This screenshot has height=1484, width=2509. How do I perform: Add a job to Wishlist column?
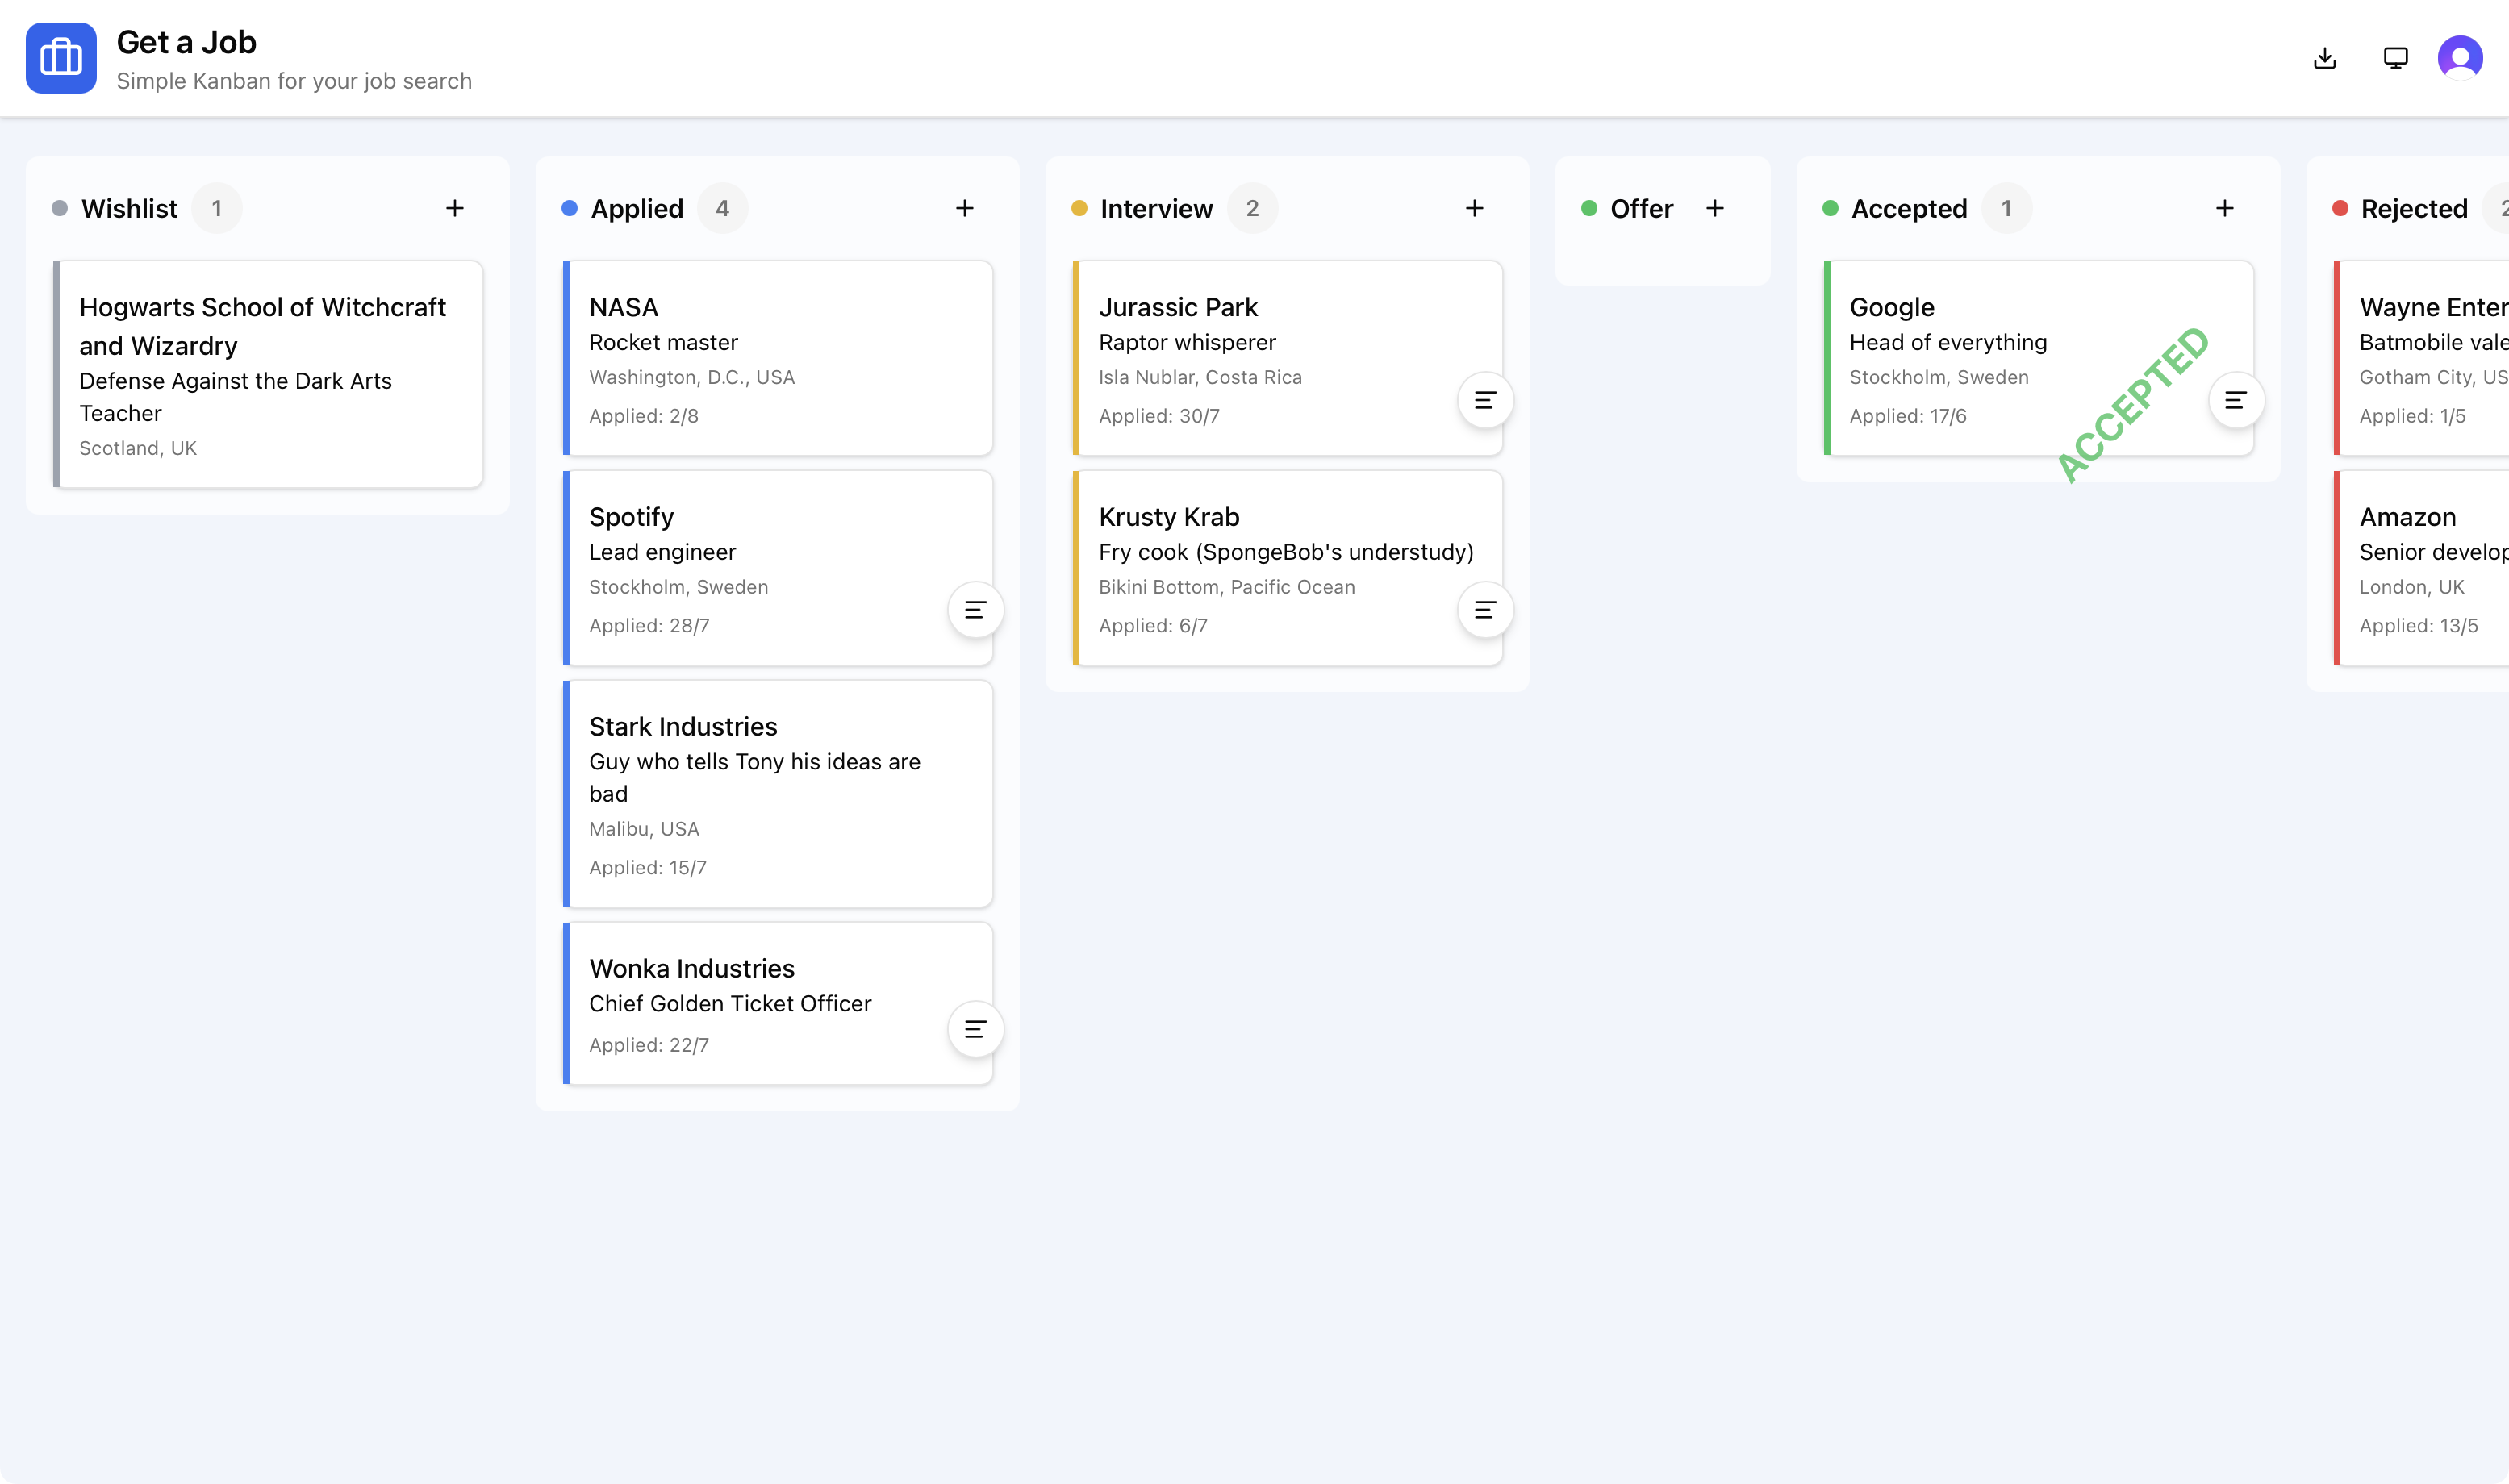click(455, 208)
